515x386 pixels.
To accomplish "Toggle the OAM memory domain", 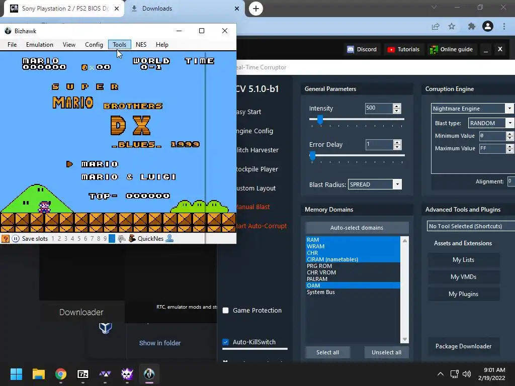I will [x=353, y=285].
